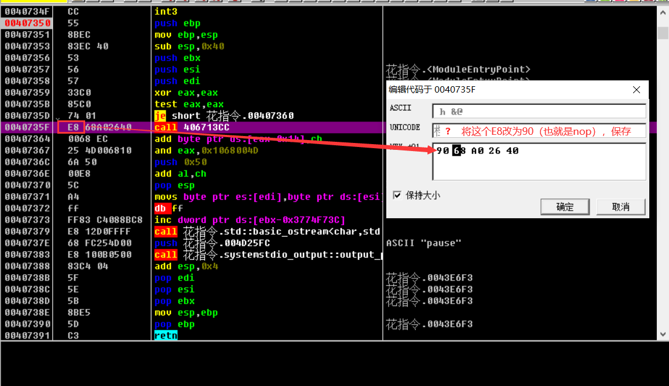Click instruction 'push edi'

[x=177, y=80]
